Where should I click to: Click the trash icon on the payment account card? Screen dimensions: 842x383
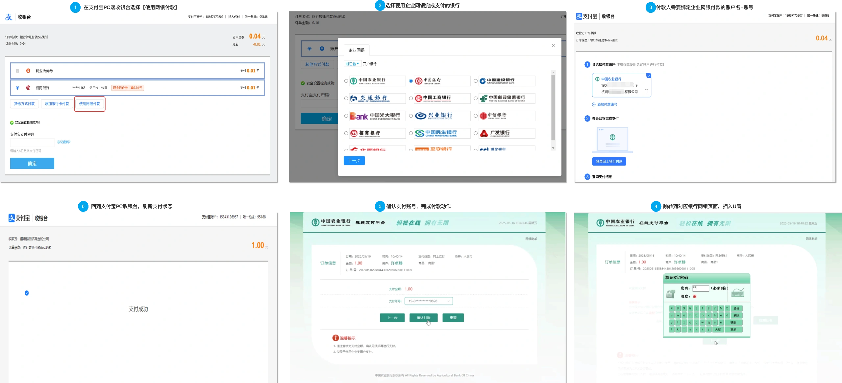coord(646,91)
